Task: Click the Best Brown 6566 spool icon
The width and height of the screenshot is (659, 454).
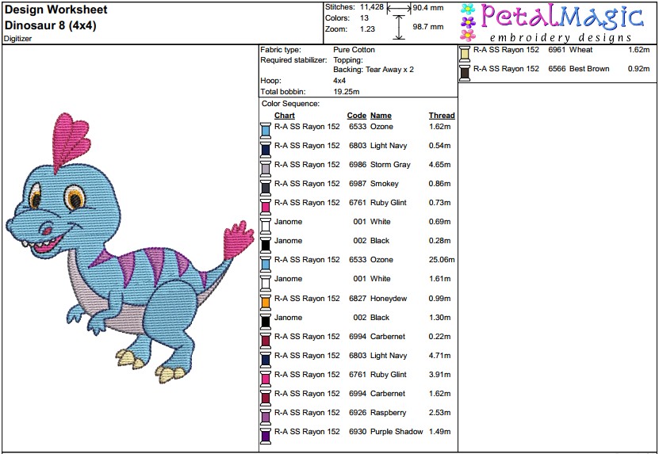Action: pyautogui.click(x=465, y=73)
